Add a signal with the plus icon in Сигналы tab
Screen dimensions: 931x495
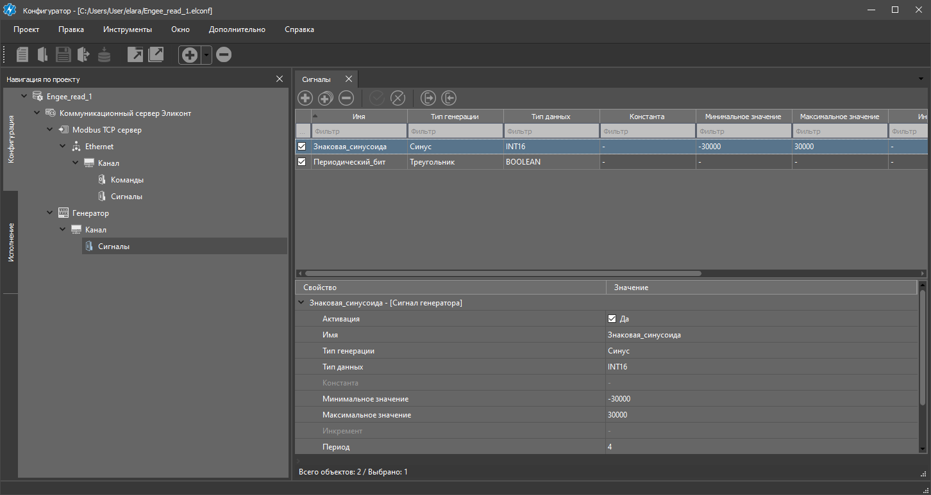pyautogui.click(x=305, y=98)
